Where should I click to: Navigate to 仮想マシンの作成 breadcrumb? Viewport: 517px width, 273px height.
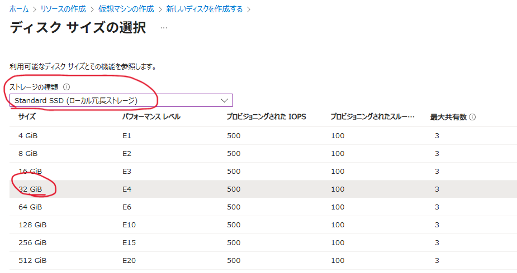(x=126, y=9)
